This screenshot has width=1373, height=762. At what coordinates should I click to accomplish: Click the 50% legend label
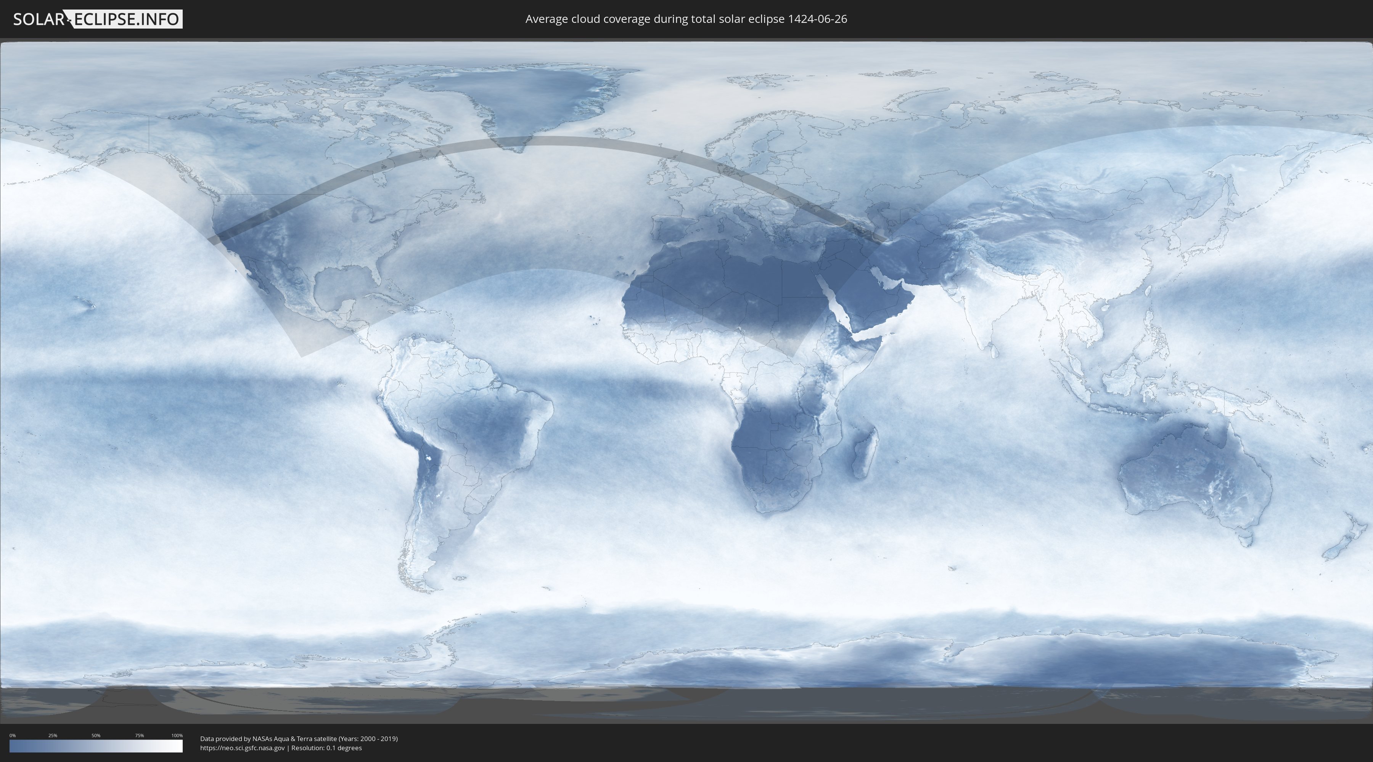(96, 735)
